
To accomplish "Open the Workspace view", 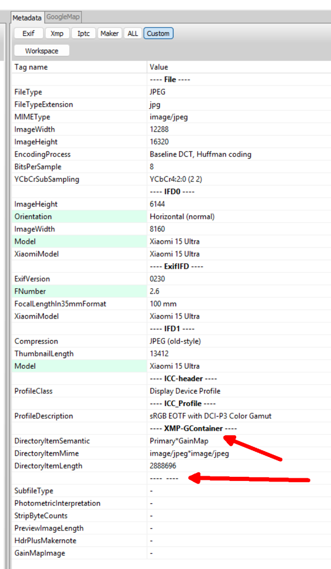I will [x=42, y=51].
